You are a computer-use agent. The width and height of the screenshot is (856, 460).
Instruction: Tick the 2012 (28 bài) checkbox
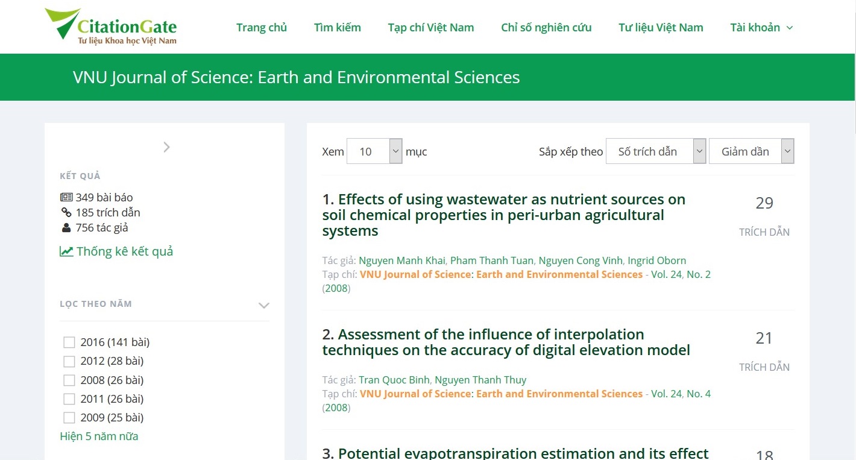(69, 361)
